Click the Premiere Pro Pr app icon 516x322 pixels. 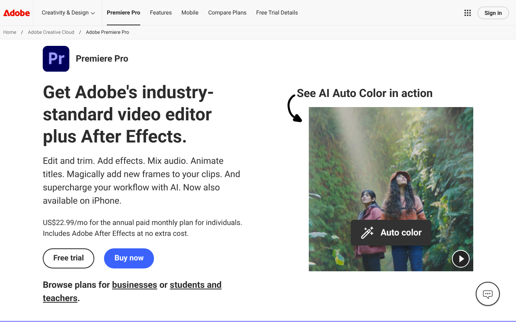[x=56, y=59]
